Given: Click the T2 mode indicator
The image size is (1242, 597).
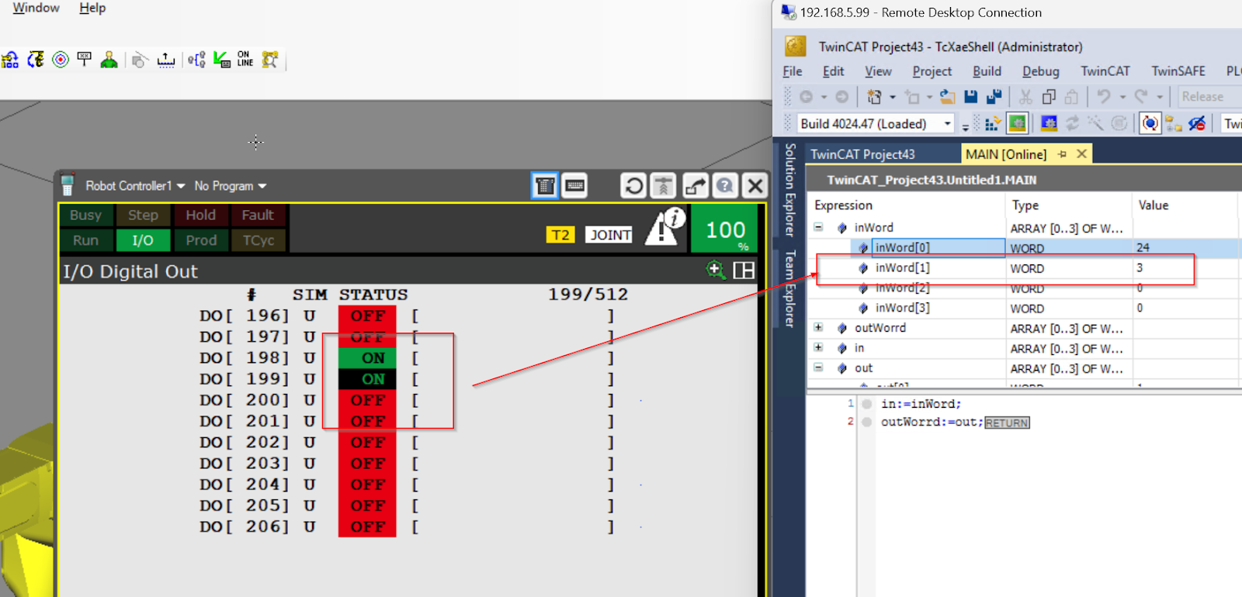Looking at the screenshot, I should pyautogui.click(x=560, y=235).
